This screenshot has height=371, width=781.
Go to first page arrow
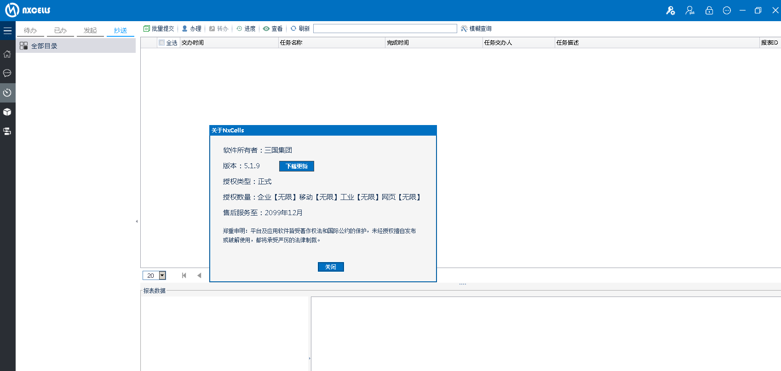click(x=184, y=275)
